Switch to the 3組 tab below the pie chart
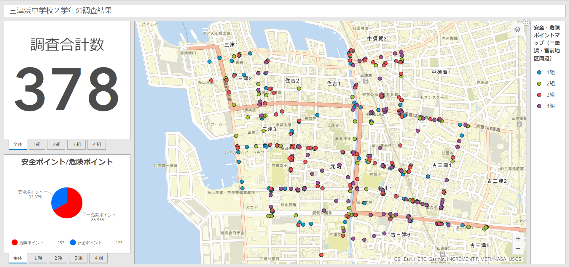 click(78, 258)
